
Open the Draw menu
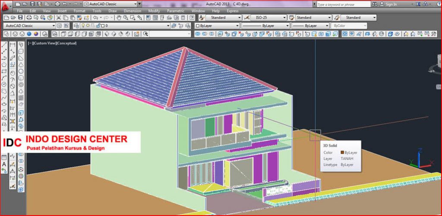click(113, 11)
